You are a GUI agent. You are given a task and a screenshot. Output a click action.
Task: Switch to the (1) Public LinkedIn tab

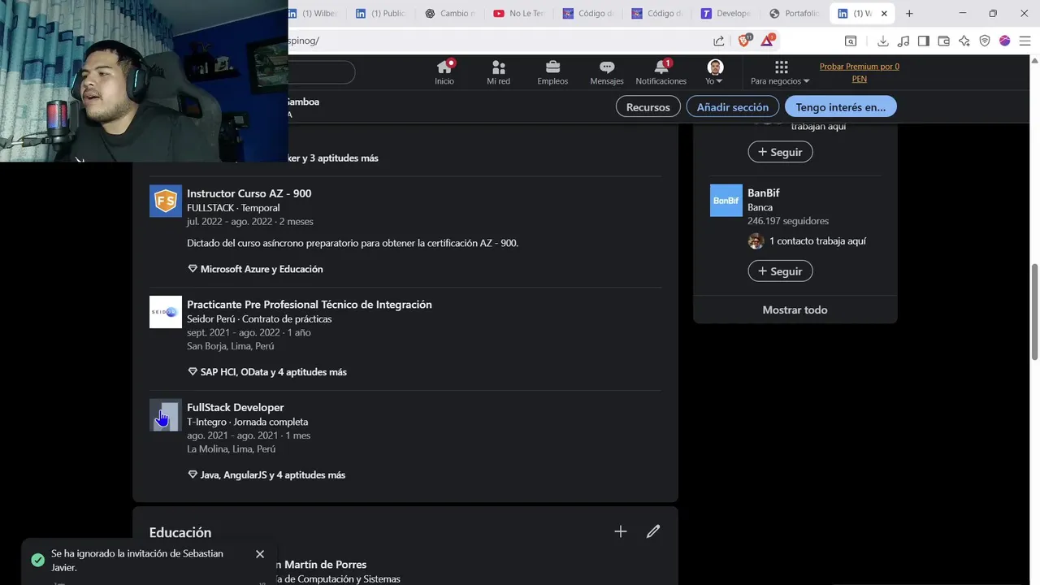[x=382, y=13]
